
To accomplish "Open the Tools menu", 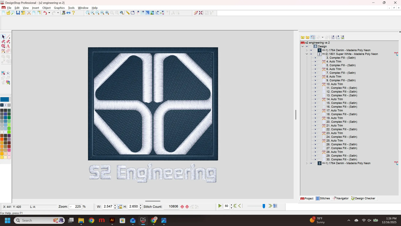I will click(x=71, y=8).
